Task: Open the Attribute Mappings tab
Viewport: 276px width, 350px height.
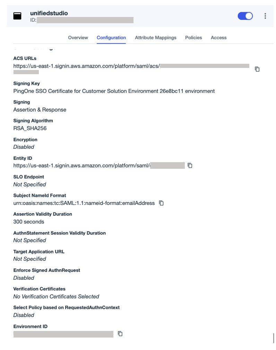Action: [155, 37]
